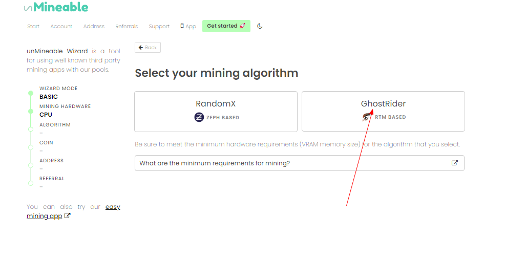Click the unMineable logo
505x258 pixels.
(x=56, y=7)
